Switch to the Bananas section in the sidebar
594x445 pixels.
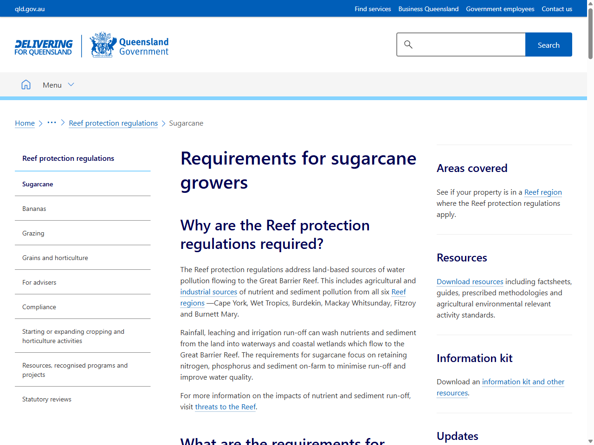34,208
